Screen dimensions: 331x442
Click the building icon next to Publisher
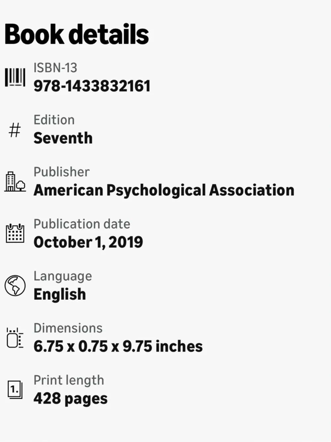[x=15, y=181]
